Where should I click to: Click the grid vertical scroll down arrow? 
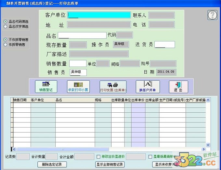[208, 145]
